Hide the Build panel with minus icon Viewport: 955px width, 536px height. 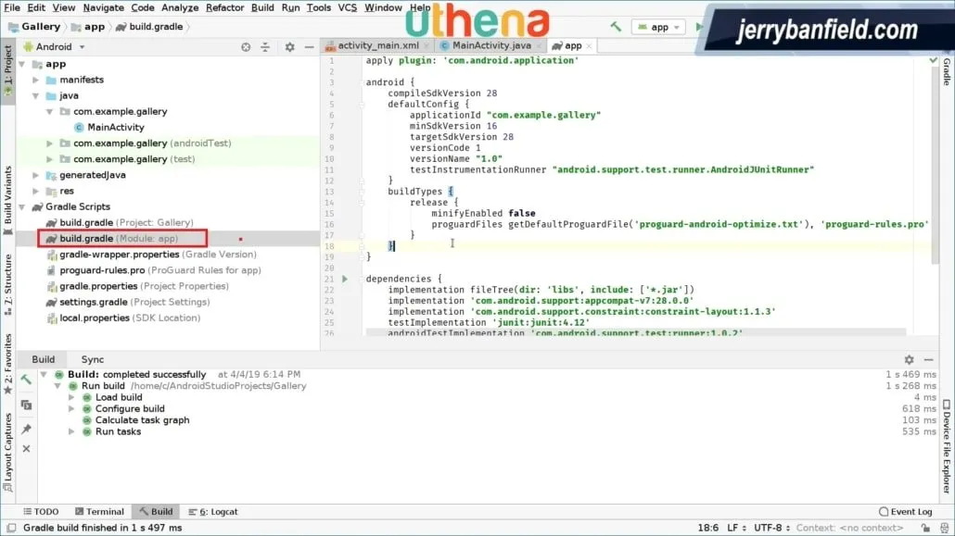click(928, 359)
